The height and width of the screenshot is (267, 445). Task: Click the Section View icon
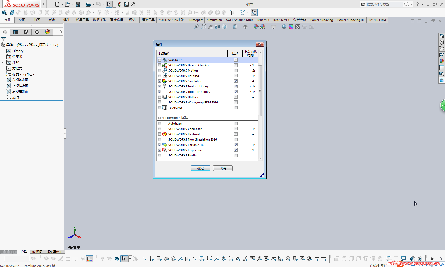click(217, 27)
